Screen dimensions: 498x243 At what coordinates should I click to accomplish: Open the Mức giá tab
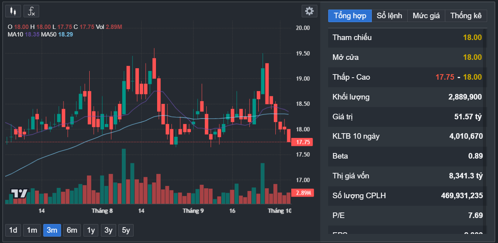coord(426,16)
